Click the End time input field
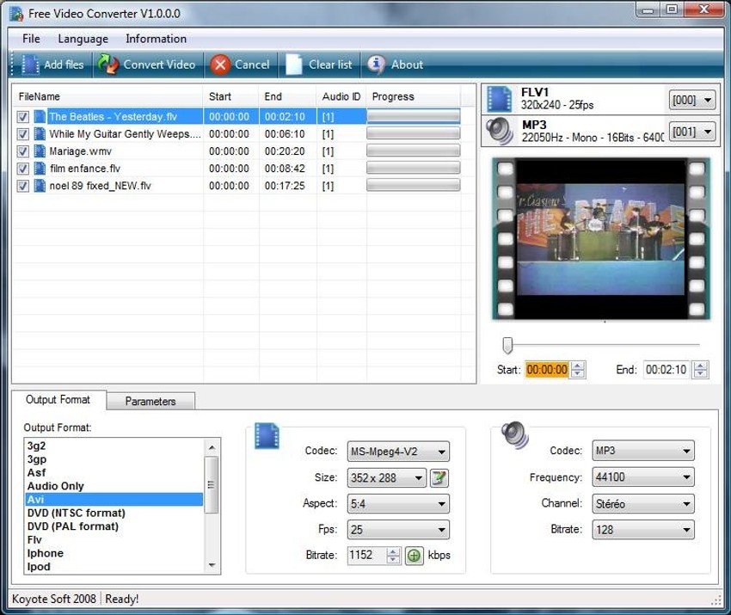Image resolution: width=731 pixels, height=615 pixels. [x=666, y=370]
